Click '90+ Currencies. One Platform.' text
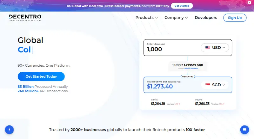 click(x=44, y=65)
